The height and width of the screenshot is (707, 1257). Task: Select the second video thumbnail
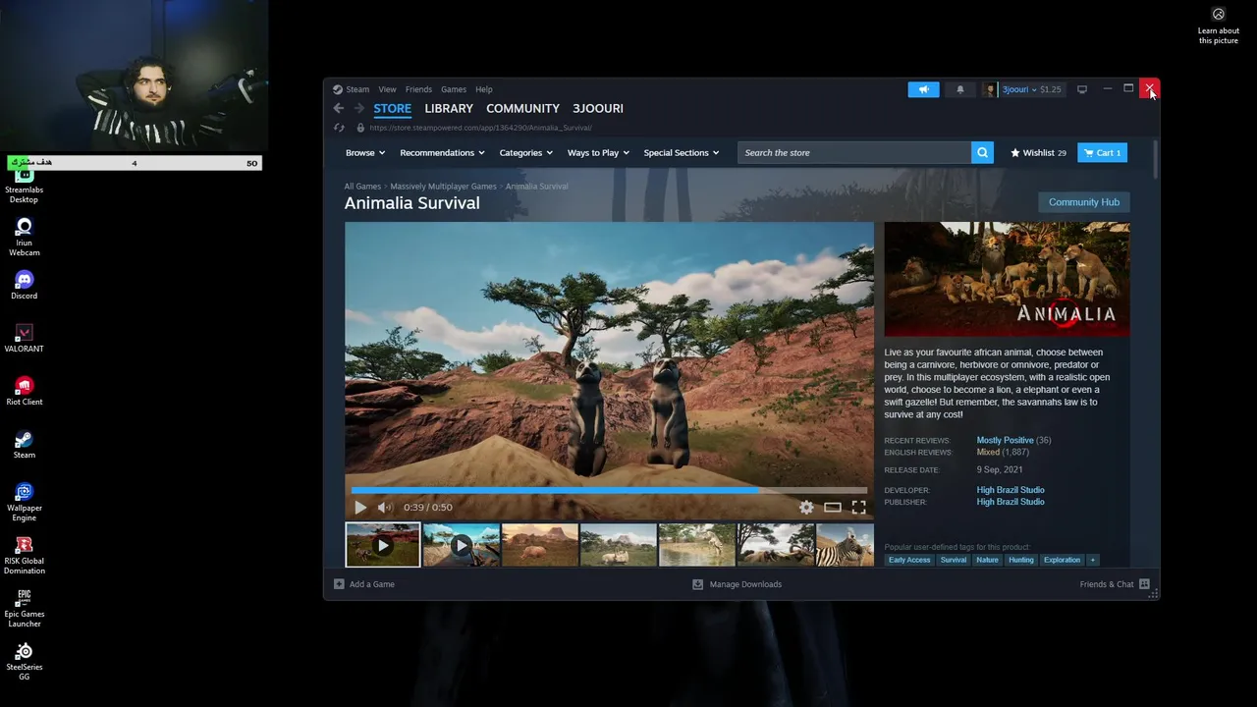pos(462,545)
